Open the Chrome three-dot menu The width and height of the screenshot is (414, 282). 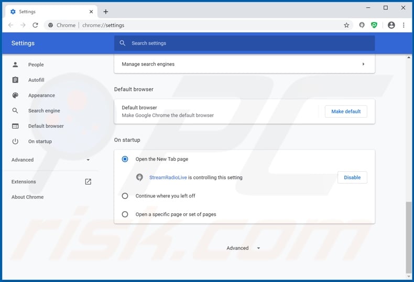point(404,25)
